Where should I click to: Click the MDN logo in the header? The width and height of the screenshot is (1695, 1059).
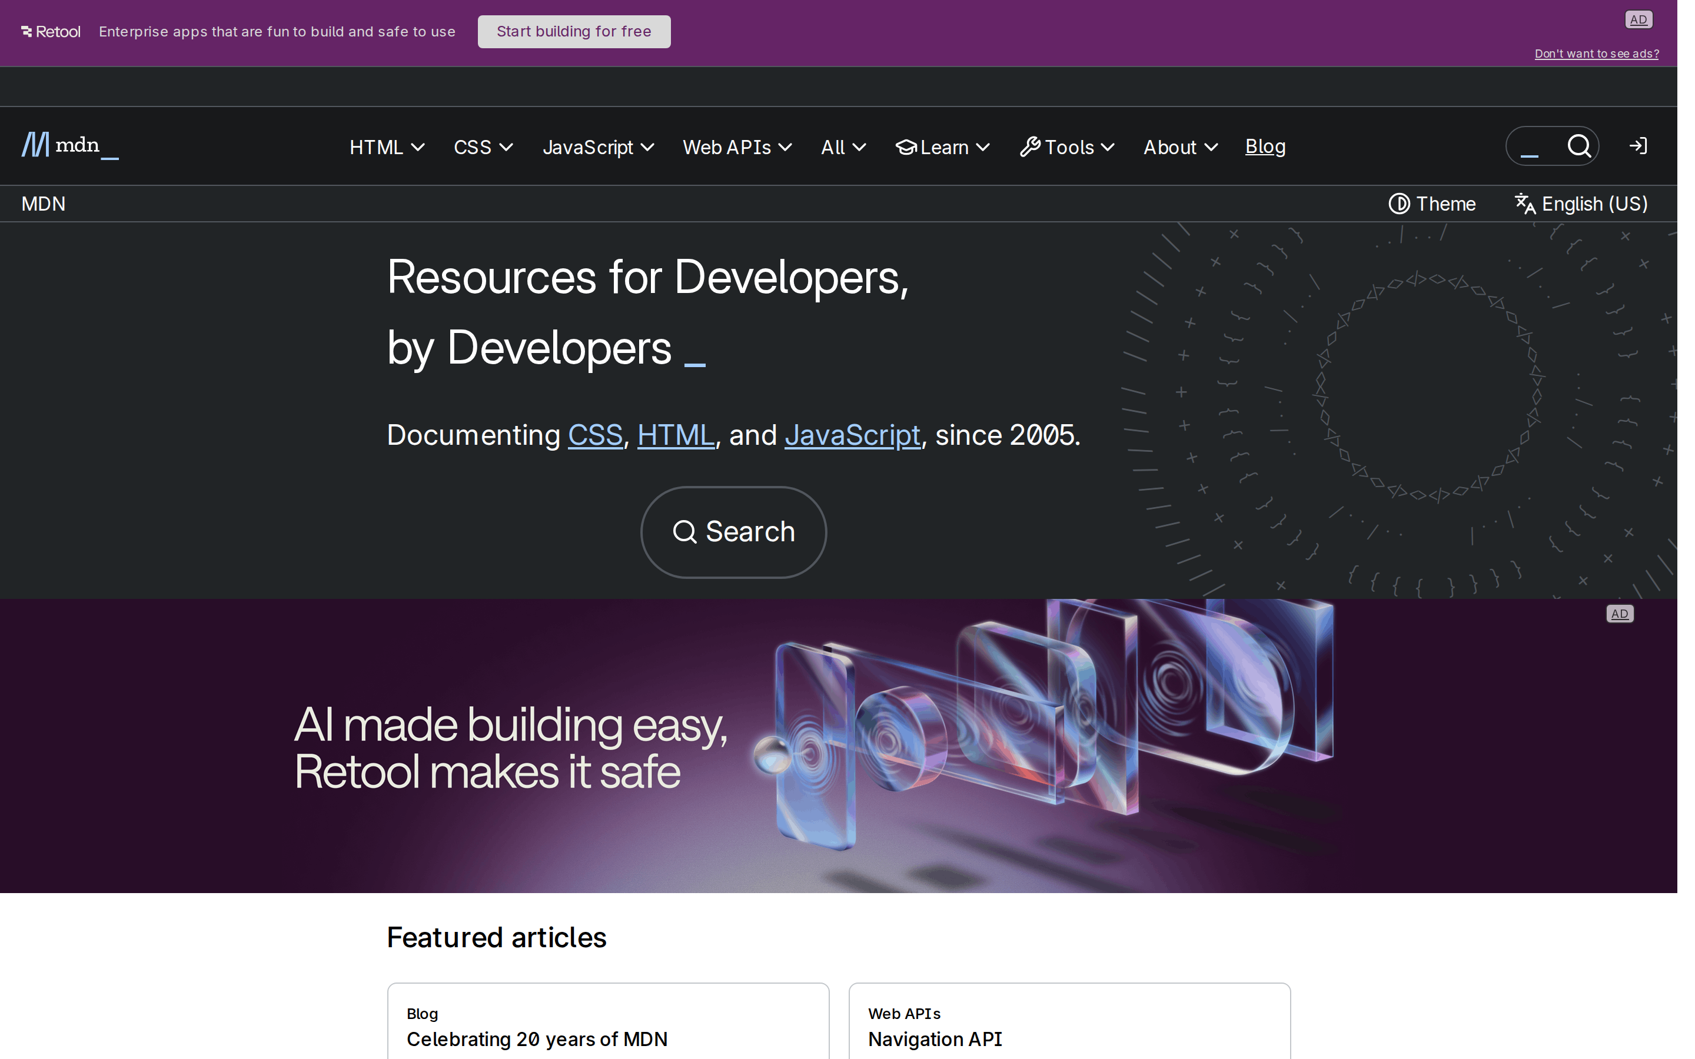pyautogui.click(x=70, y=146)
